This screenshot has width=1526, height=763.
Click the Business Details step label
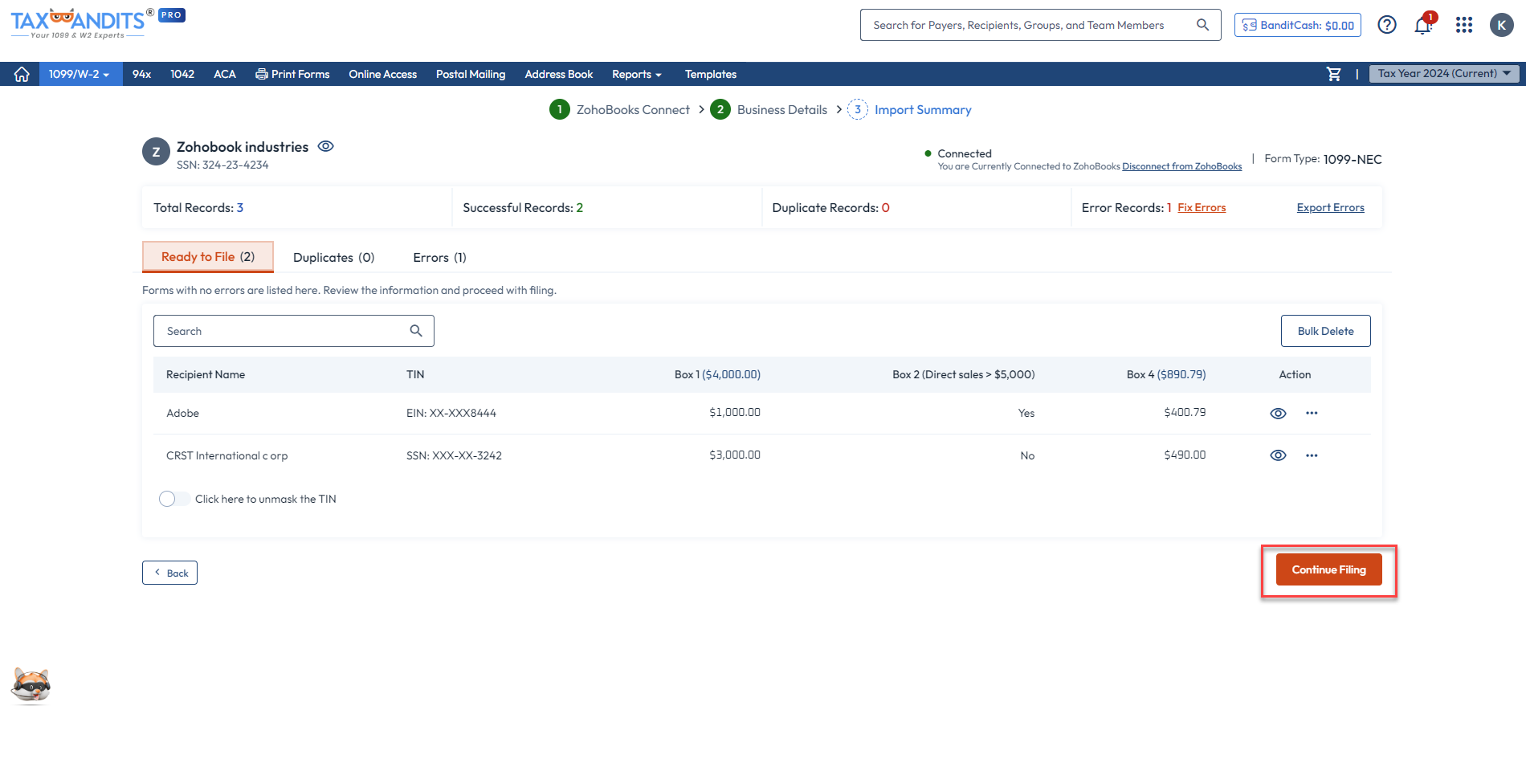pyautogui.click(x=782, y=109)
